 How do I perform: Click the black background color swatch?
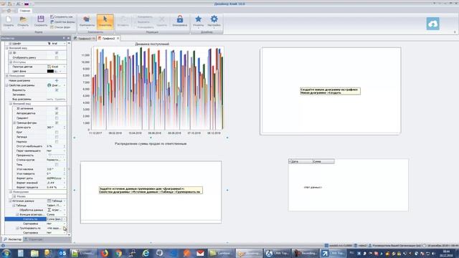point(50,71)
